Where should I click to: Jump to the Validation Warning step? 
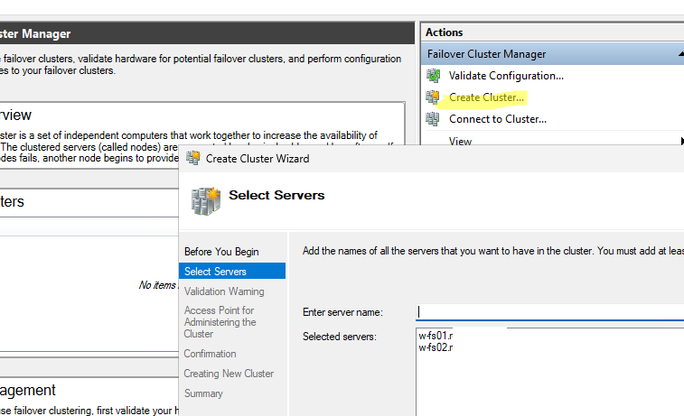pyautogui.click(x=224, y=291)
